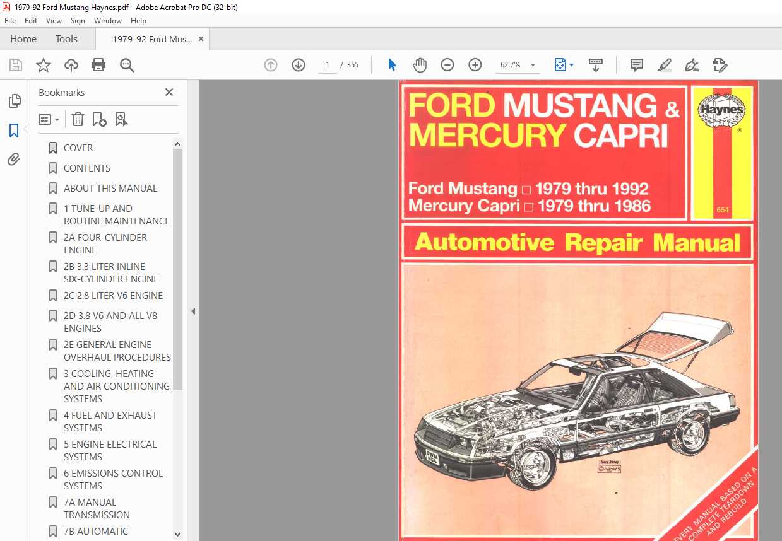This screenshot has height=541, width=782.
Task: Click the 62.7% zoom value field
Action: pyautogui.click(x=510, y=65)
